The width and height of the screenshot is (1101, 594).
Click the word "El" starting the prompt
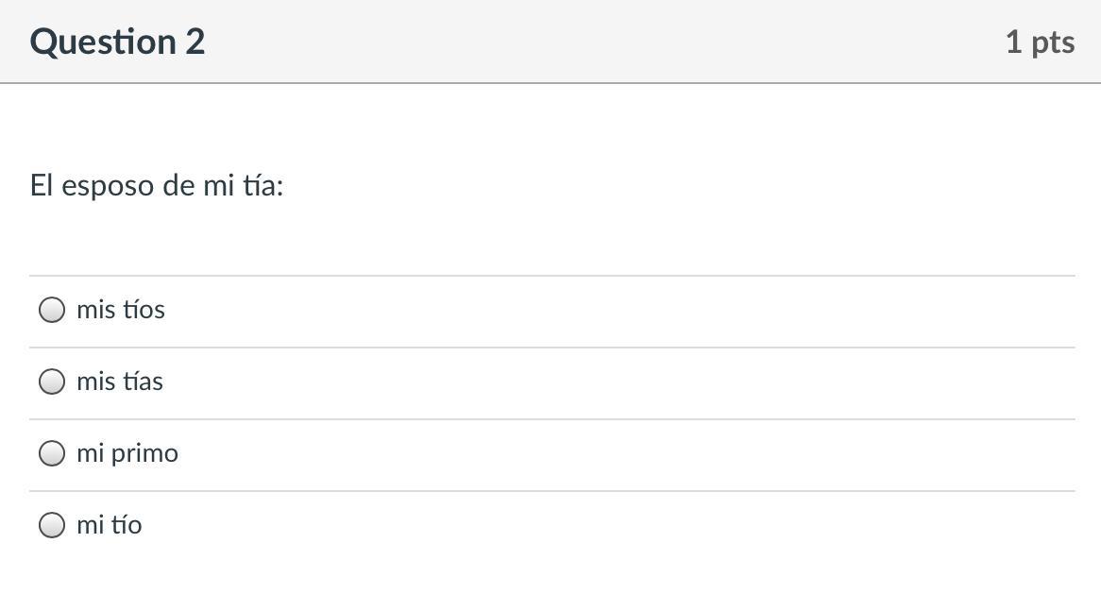[42, 185]
